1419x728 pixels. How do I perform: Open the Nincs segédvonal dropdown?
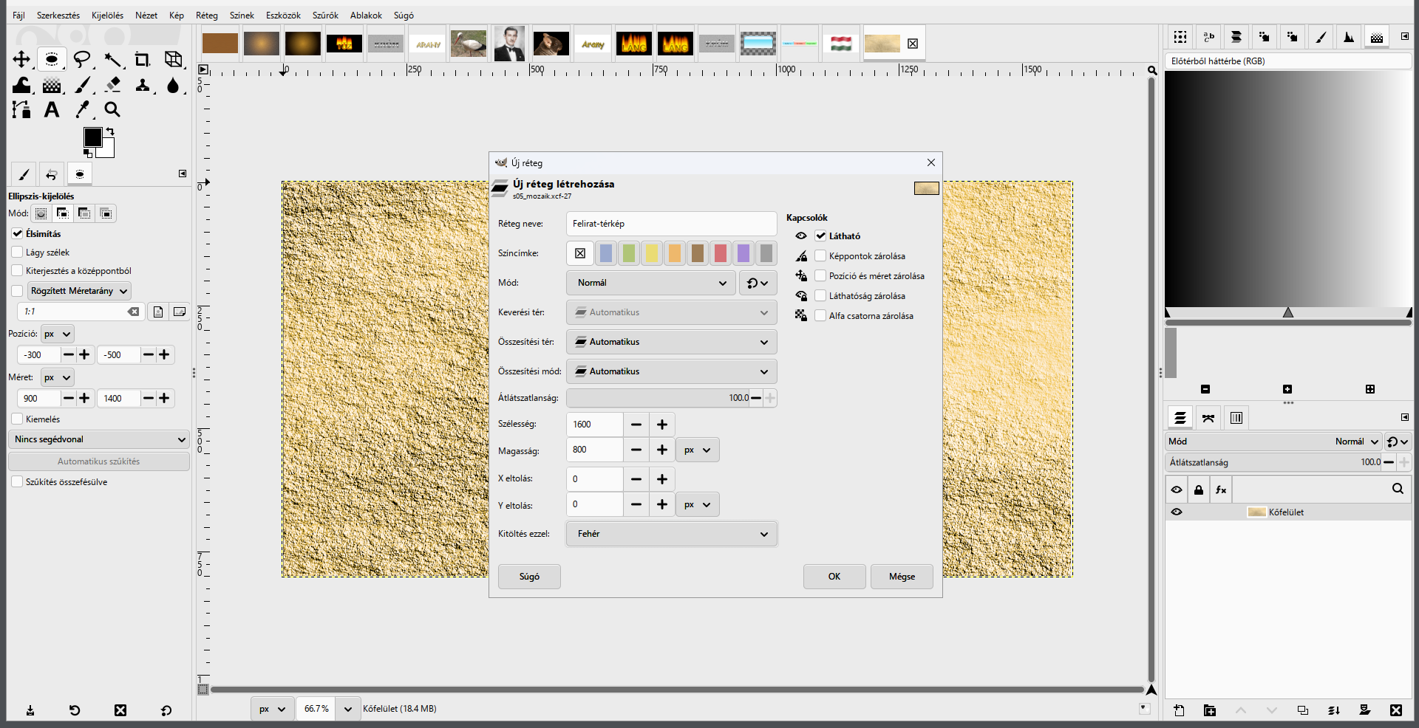pos(99,439)
